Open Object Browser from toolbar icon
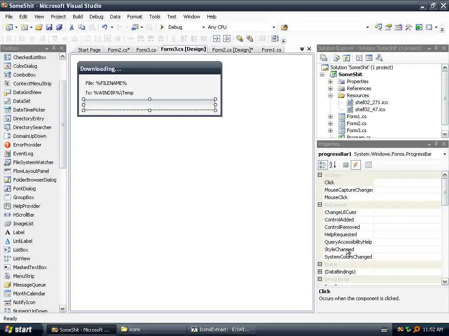Image resolution: width=449 pixels, height=336 pixels. click(x=398, y=27)
